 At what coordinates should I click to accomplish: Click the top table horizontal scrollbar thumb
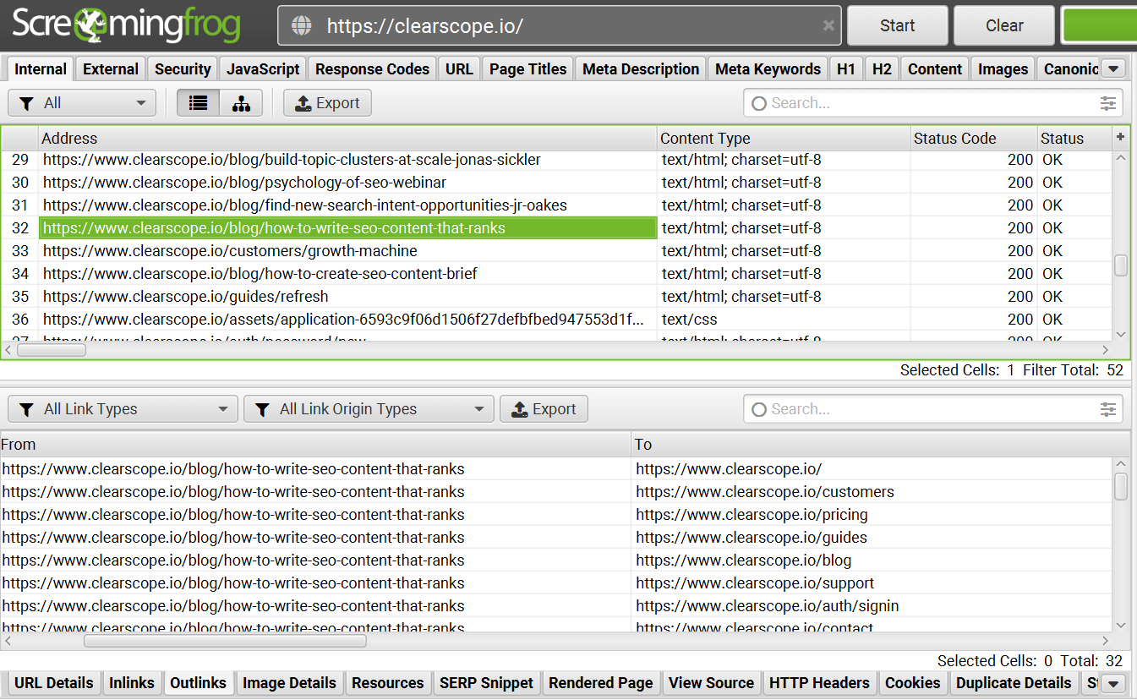pos(51,350)
